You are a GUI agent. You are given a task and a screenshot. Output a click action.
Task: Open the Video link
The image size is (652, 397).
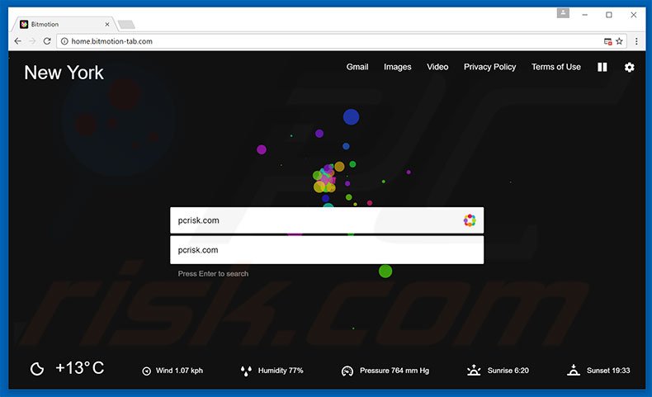coord(437,67)
